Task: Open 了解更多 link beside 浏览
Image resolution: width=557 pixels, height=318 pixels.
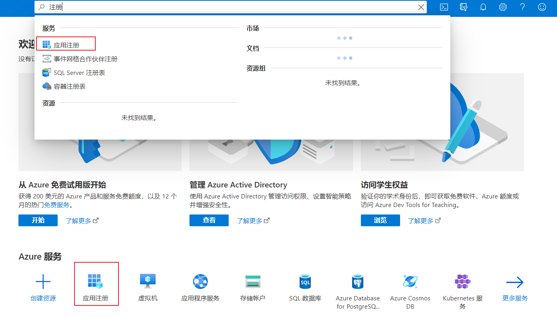Action: click(424, 221)
